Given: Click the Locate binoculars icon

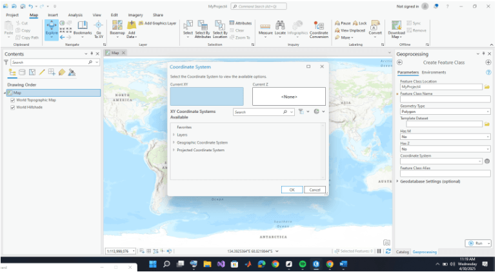Looking at the screenshot, I should tap(281, 27).
